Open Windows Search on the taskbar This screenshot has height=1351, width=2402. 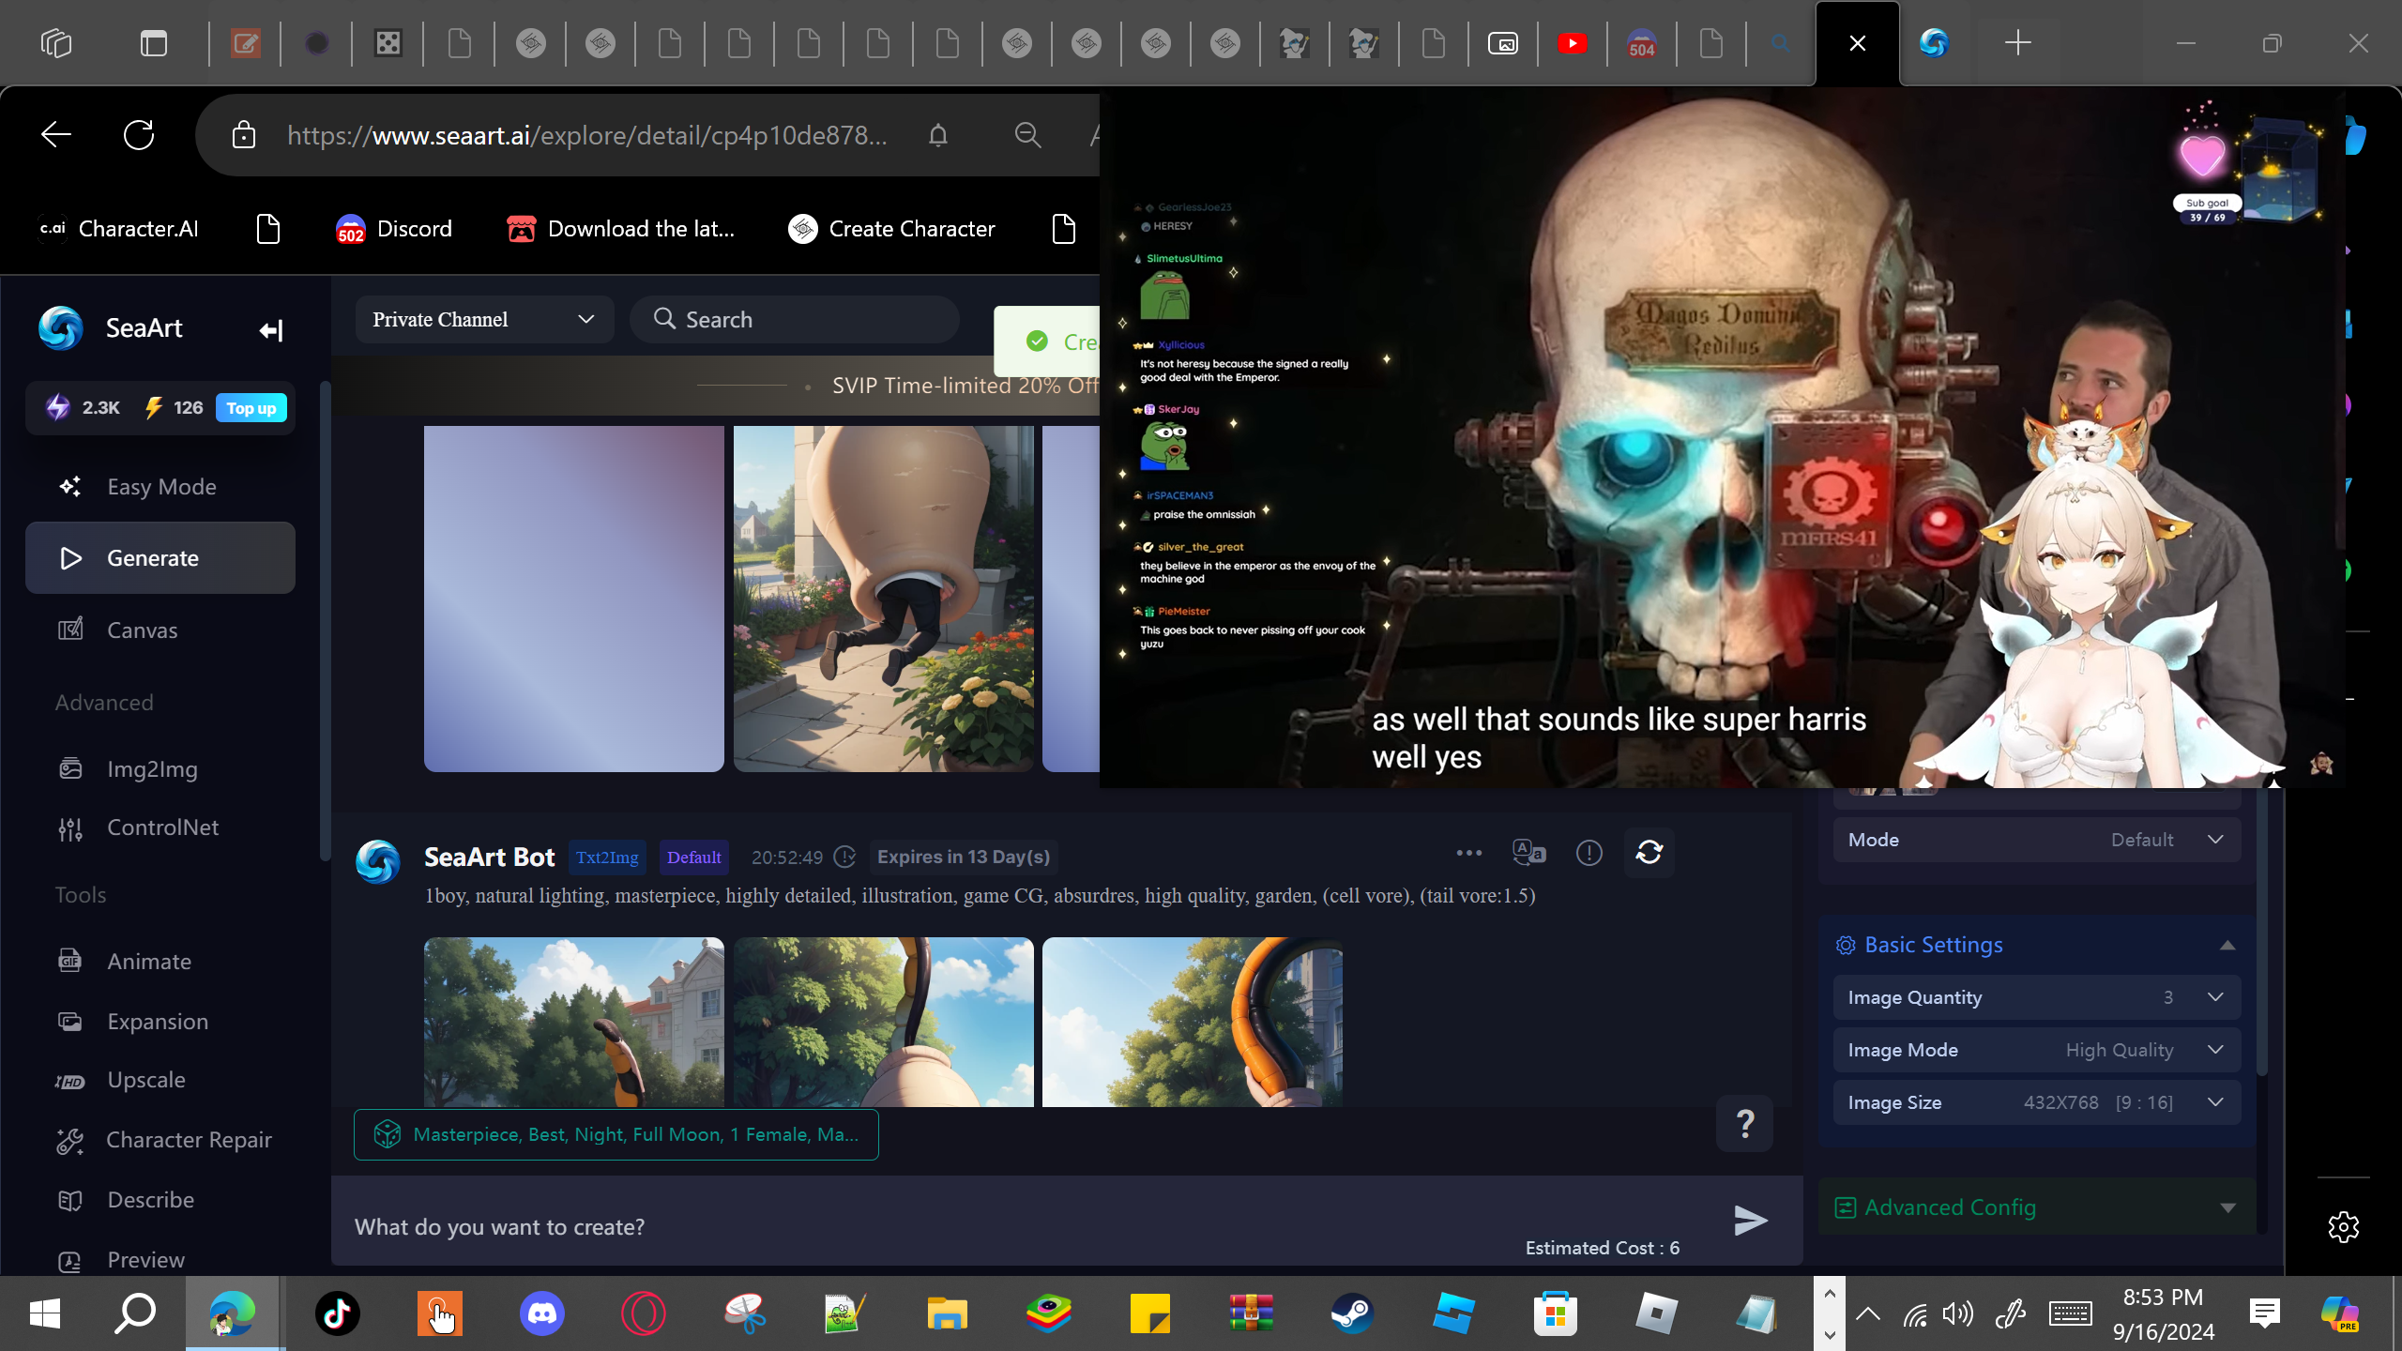135,1313
